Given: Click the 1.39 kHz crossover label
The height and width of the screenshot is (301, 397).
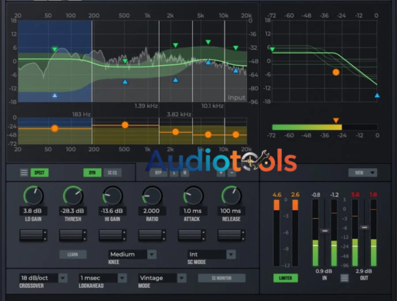Looking at the screenshot, I should pos(146,106).
